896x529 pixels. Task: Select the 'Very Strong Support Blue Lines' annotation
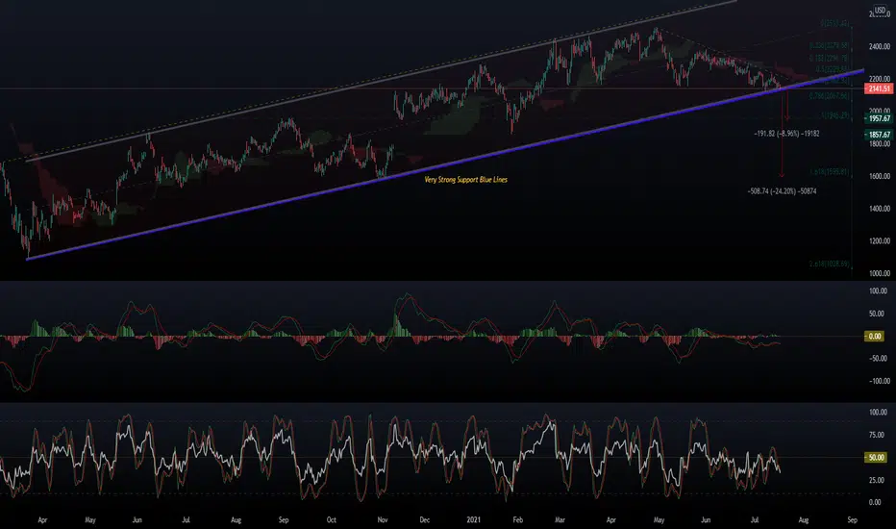[x=465, y=180]
